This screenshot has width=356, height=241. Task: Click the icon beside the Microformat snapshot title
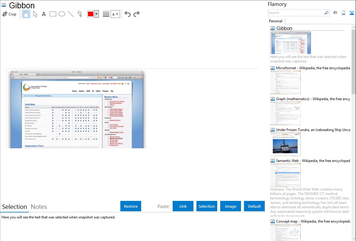point(272,68)
